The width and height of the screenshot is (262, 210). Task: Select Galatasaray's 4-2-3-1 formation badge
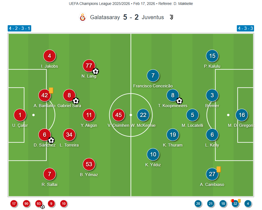(x=19, y=28)
